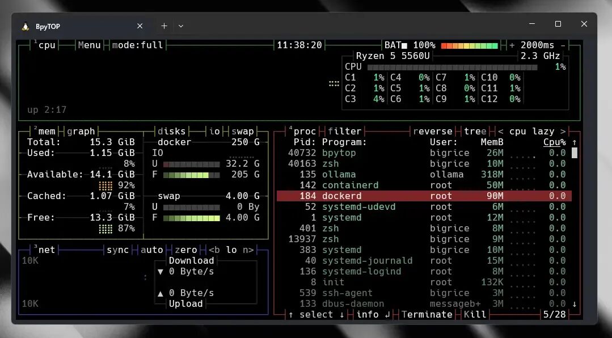Decrease update interval with minus sign

563,45
